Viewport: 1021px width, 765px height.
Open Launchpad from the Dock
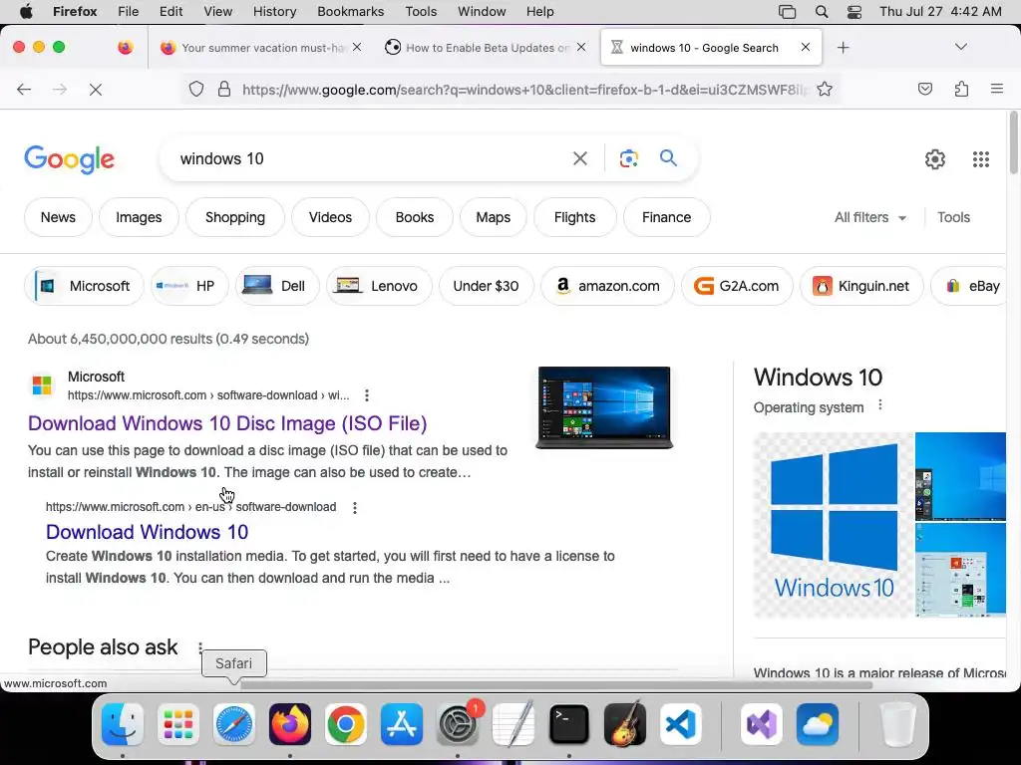[177, 723]
